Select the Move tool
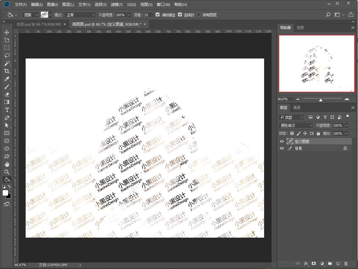The height and width of the screenshot is (269, 358). click(x=7, y=32)
